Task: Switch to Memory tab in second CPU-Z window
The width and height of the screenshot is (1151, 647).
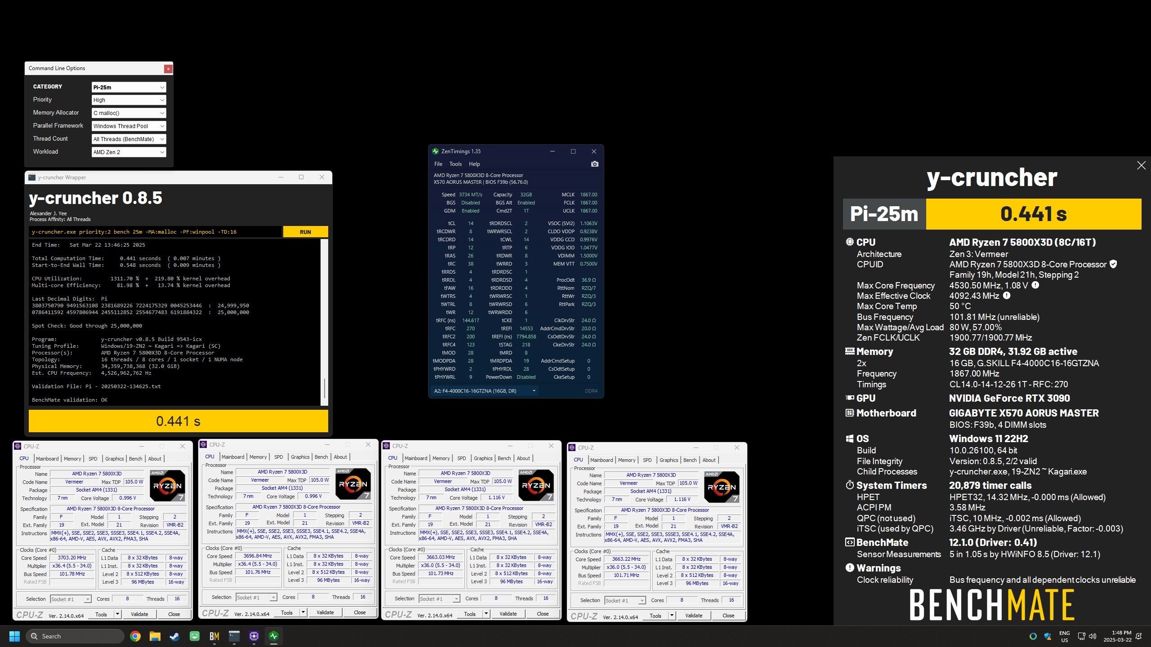Action: pyautogui.click(x=258, y=457)
